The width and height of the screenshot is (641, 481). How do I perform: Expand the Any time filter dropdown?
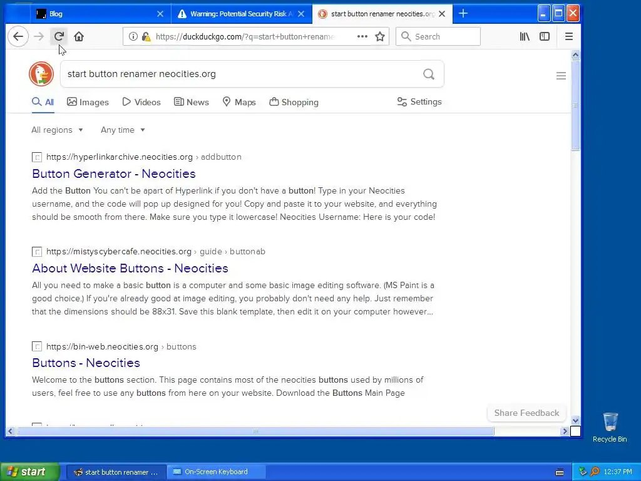123,130
